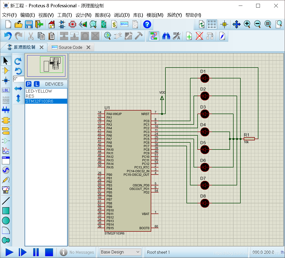Image resolution: width=285 pixels, height=258 pixels.
Task: Open the 视图(V) menu
Action: 46,15
